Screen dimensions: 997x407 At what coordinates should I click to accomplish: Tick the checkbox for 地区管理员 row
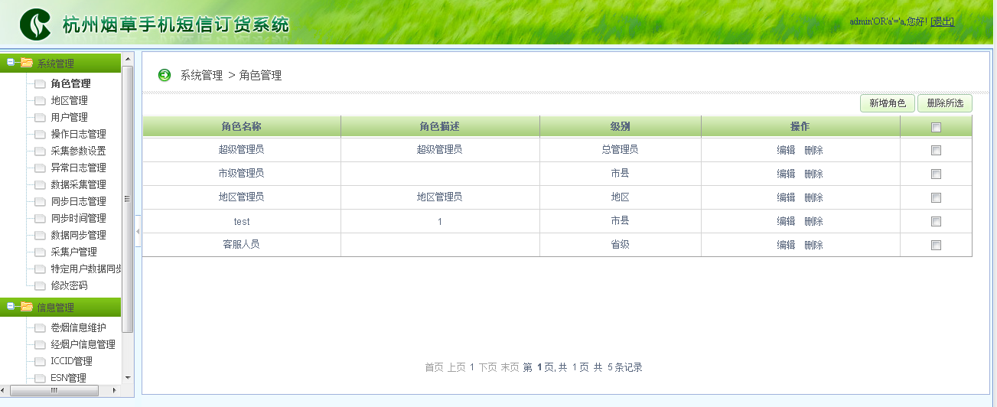(936, 198)
